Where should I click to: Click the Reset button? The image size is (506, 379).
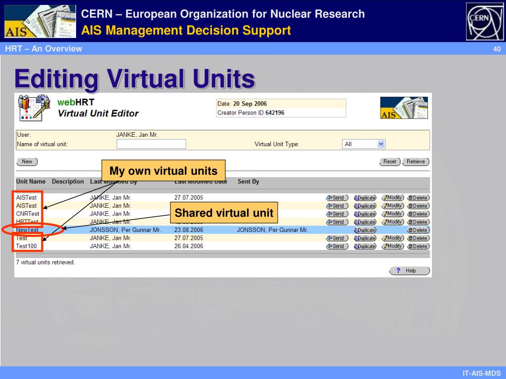click(390, 161)
